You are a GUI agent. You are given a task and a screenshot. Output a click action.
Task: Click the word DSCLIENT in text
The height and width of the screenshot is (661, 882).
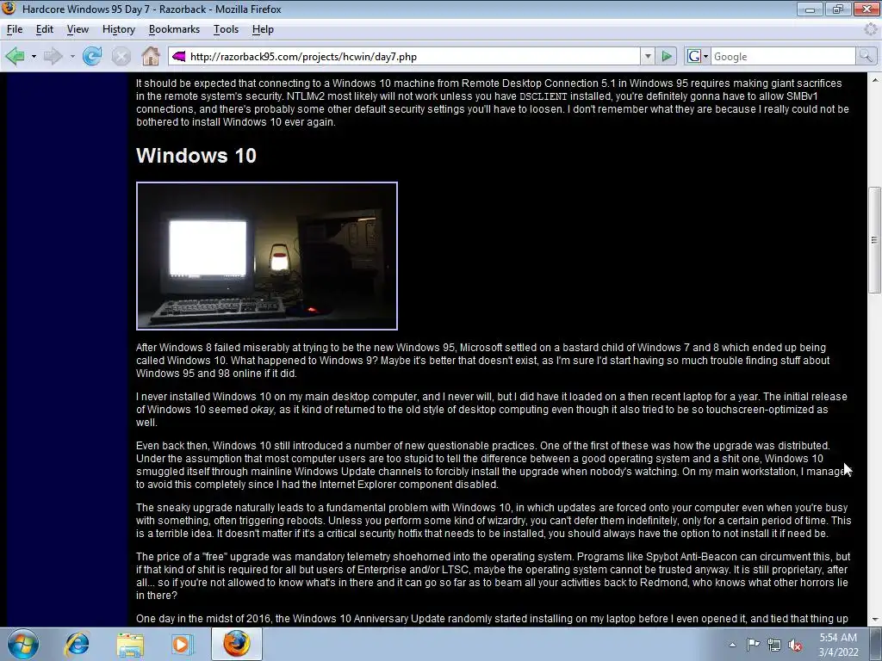pyautogui.click(x=543, y=96)
